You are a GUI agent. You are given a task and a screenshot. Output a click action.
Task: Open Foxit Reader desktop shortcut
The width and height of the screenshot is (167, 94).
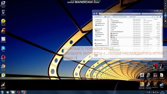point(3,40)
